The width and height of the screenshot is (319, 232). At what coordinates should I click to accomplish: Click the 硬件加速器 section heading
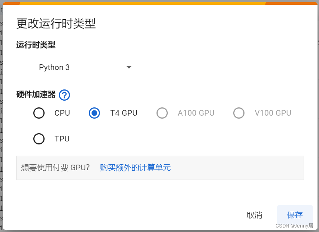point(36,95)
